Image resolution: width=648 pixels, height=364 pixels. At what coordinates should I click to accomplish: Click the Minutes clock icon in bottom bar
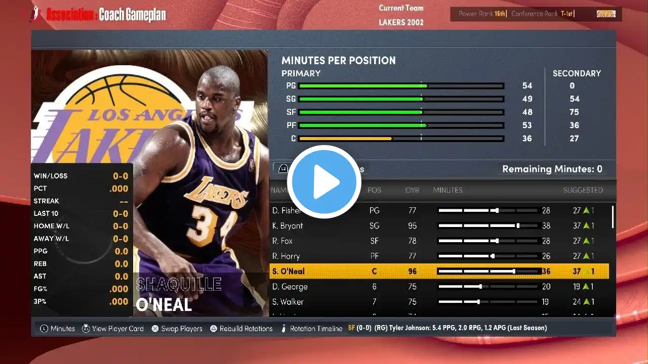(x=45, y=329)
